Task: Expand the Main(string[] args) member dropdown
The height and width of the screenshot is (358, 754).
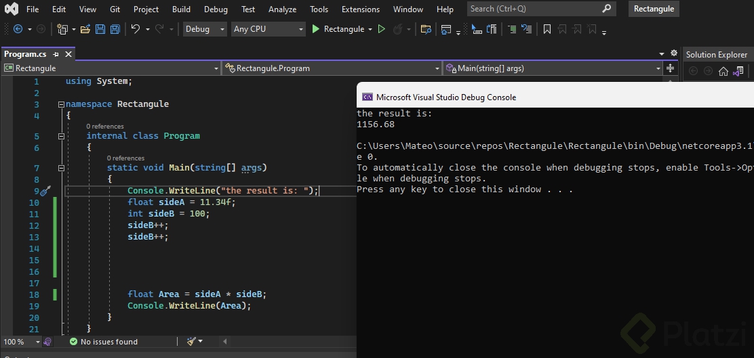Action: 658,68
